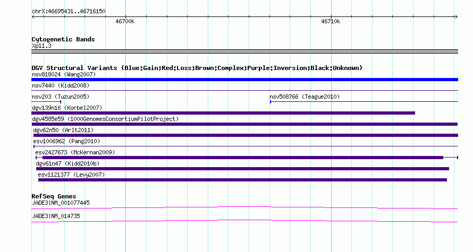The image size is (473, 252).
Task: Select the gray Xp11.3 cytogenetic band
Action: (244, 51)
